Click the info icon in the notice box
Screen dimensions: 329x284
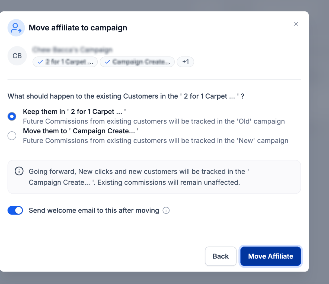coord(19,171)
